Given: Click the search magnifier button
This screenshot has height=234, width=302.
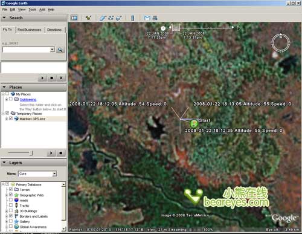Looking at the screenshot, I should (60, 50).
